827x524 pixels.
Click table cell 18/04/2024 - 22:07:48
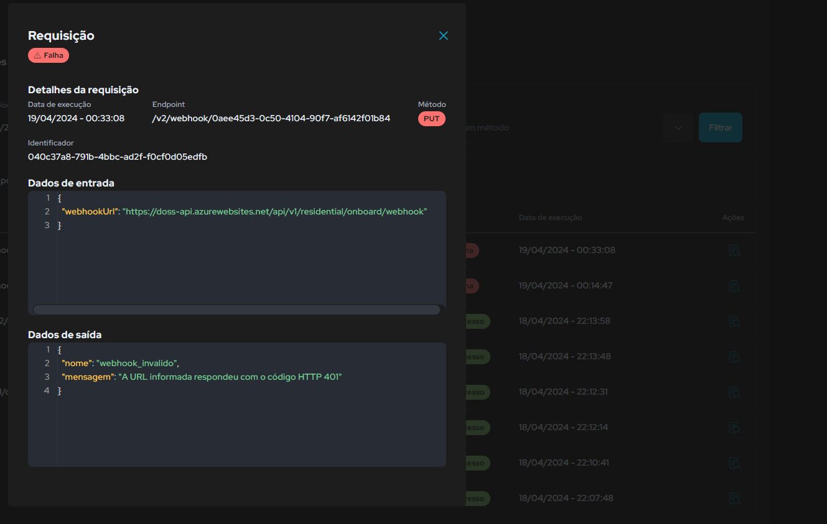pyautogui.click(x=566, y=499)
